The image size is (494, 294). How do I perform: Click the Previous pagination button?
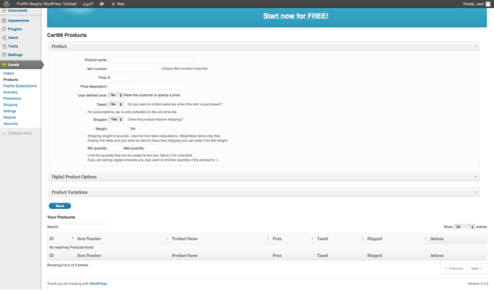point(454,269)
